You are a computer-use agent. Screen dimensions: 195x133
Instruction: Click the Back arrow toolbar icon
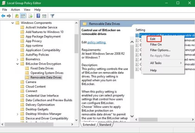(x=3, y=16)
